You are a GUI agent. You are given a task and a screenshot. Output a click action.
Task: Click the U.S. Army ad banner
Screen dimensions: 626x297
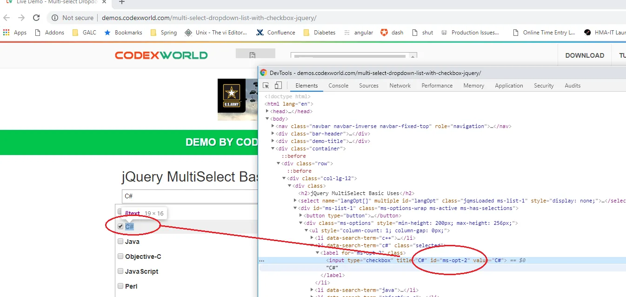[x=238, y=99]
